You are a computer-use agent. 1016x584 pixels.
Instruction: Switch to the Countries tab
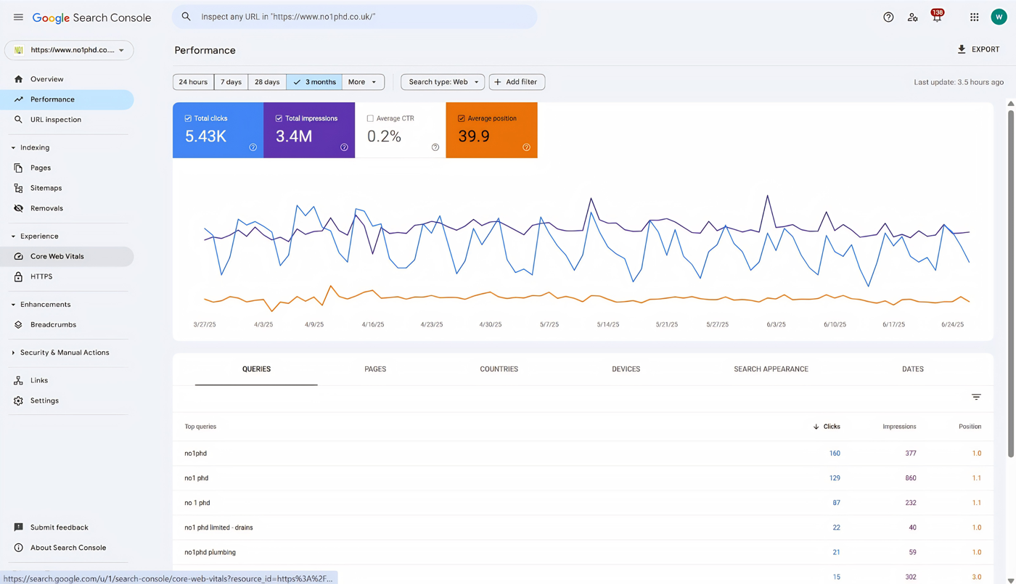pos(499,369)
